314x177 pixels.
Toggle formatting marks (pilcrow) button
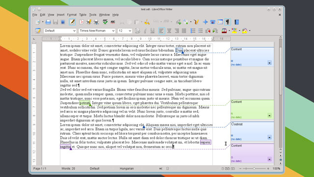[x=228, y=22]
